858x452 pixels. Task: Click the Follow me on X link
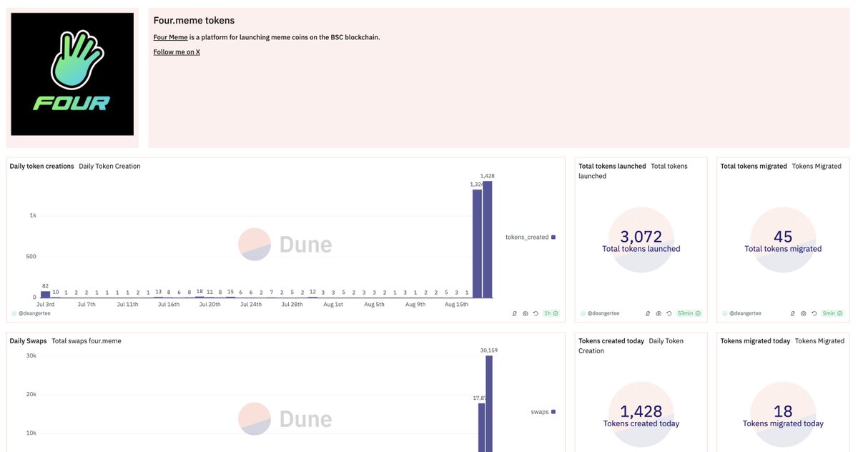pyautogui.click(x=177, y=52)
